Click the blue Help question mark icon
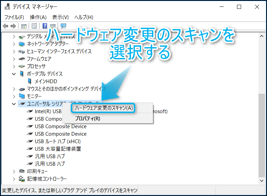The width and height of the screenshot is (267, 196). (45, 26)
